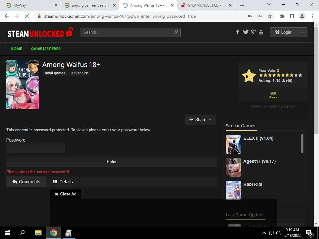Image resolution: width=319 pixels, height=239 pixels.
Task: Click the share page icon in the address bar
Action: pyautogui.click(x=260, y=16)
